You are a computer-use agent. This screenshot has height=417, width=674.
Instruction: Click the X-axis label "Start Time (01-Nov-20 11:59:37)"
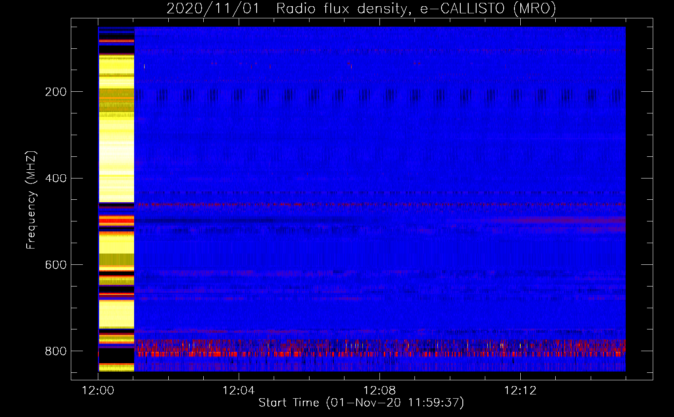pyautogui.click(x=361, y=403)
